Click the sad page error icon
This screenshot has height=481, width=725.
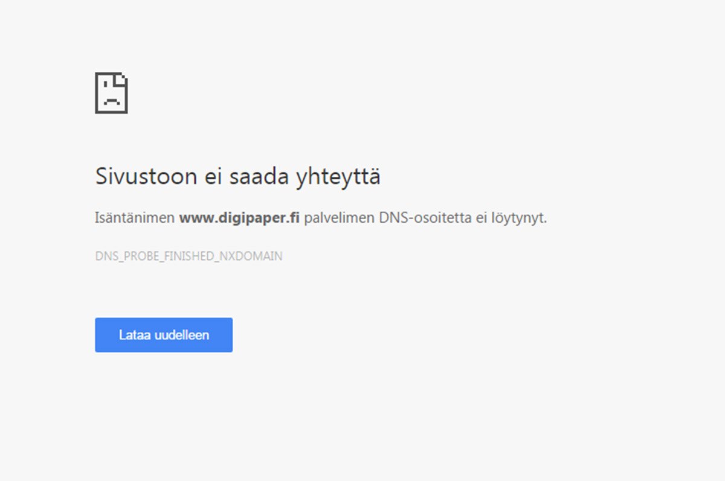click(111, 93)
